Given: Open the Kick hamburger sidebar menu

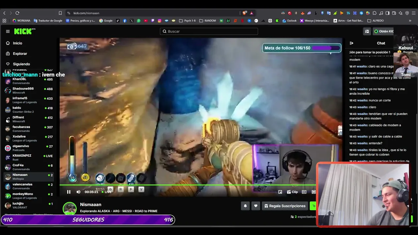Looking at the screenshot, I should [8, 31].
